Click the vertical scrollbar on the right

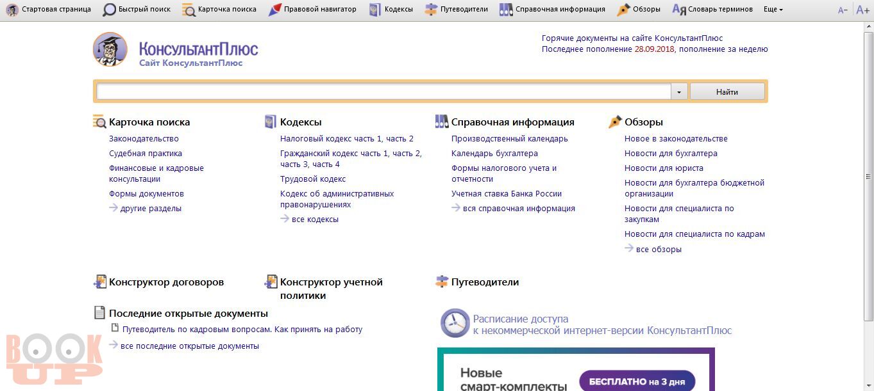(868, 177)
